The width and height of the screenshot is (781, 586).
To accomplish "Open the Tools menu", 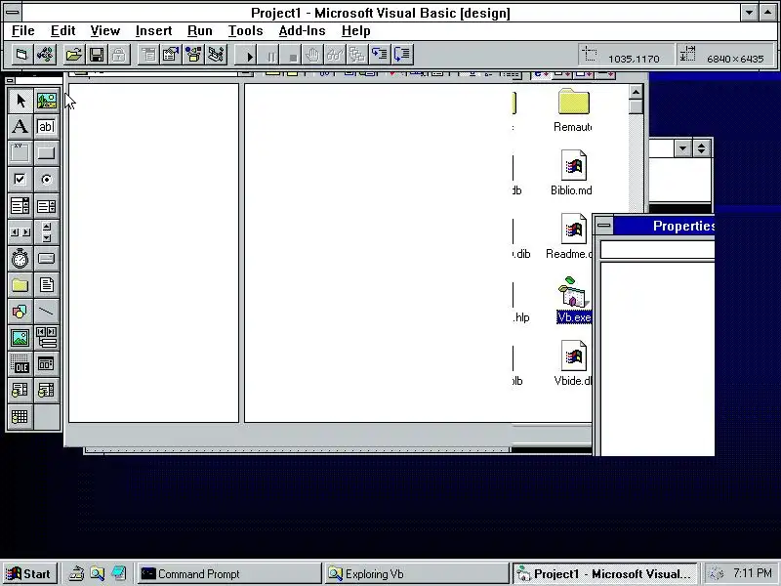I will click(x=245, y=31).
